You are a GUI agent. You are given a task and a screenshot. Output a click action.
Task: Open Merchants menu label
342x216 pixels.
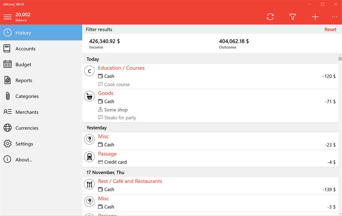pos(27,112)
